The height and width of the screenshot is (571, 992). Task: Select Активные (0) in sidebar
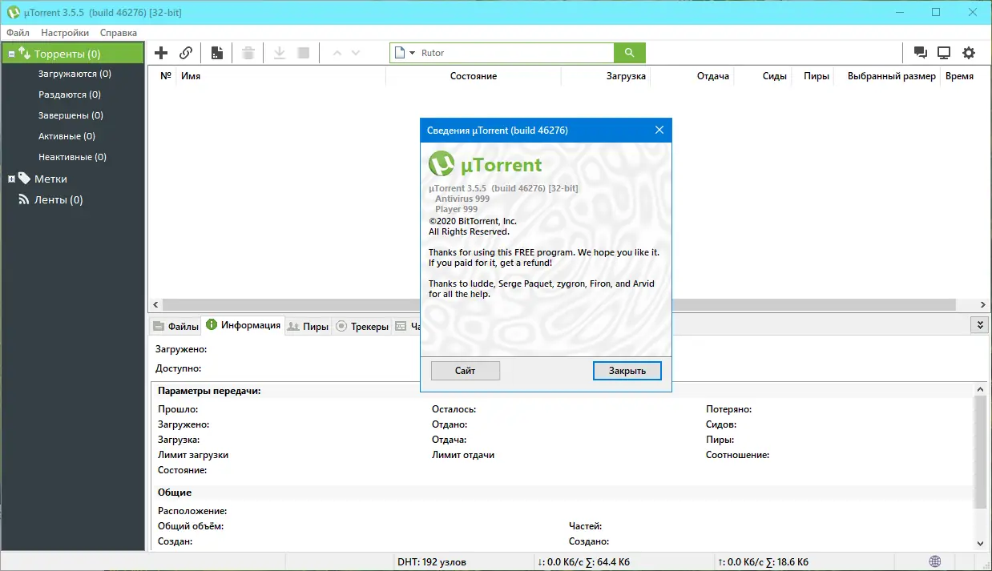(67, 136)
